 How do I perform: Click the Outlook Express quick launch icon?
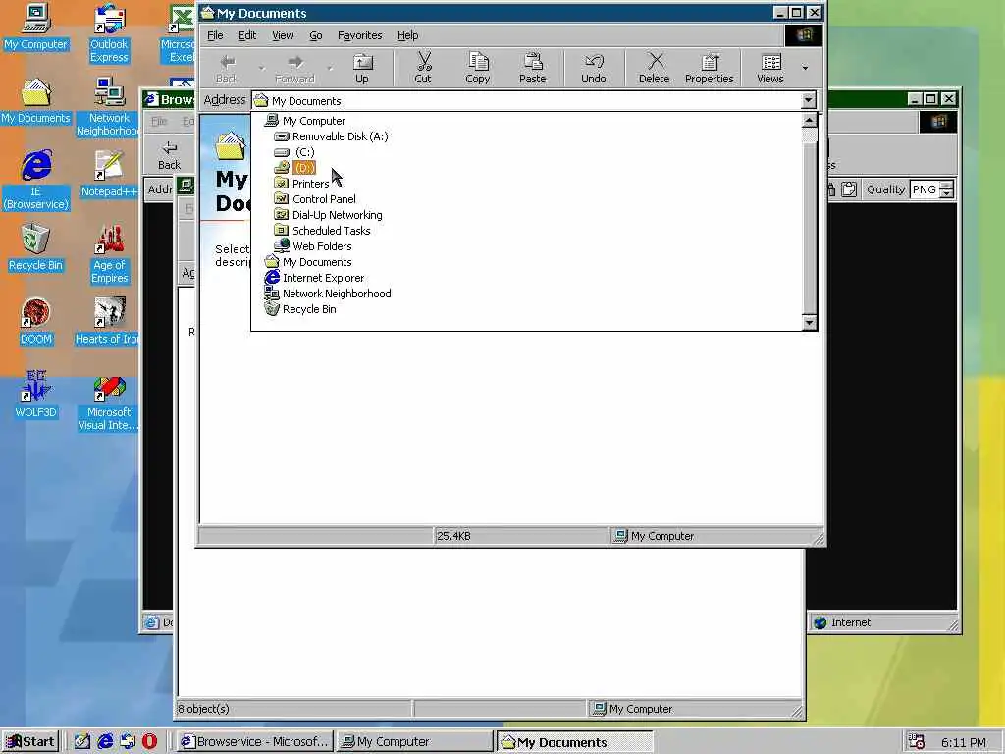(128, 742)
